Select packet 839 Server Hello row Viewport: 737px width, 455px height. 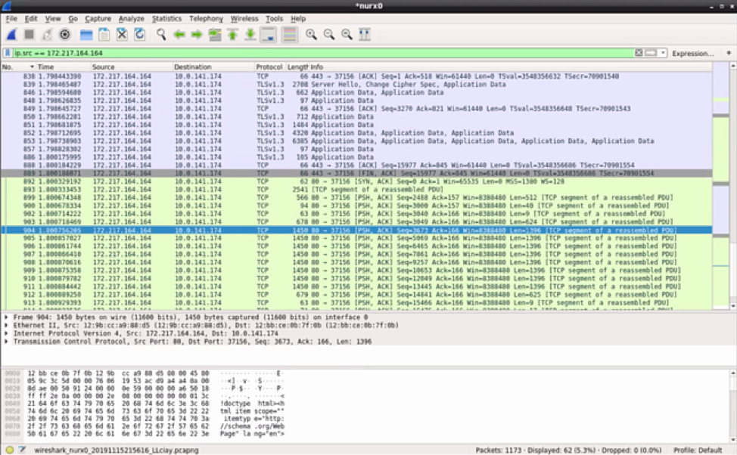356,85
